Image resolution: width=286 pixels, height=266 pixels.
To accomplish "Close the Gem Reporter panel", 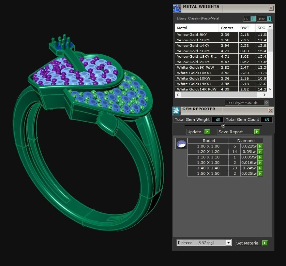I will click(270, 111).
